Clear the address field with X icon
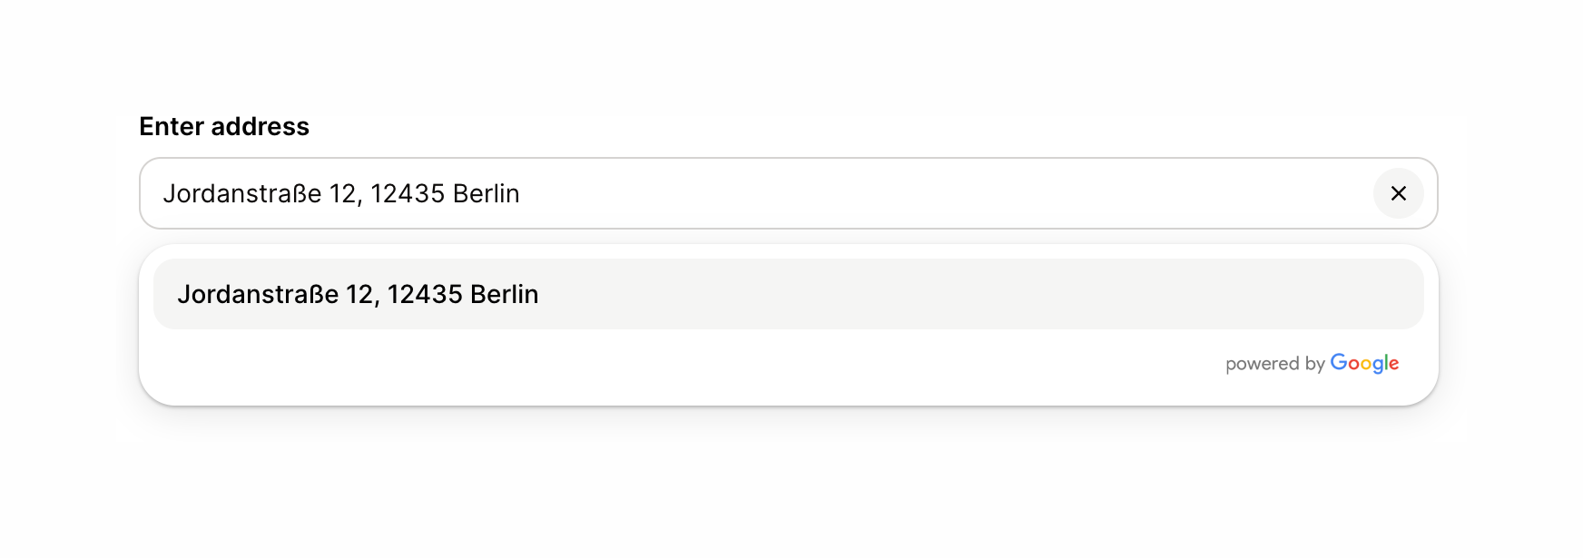 (1398, 193)
